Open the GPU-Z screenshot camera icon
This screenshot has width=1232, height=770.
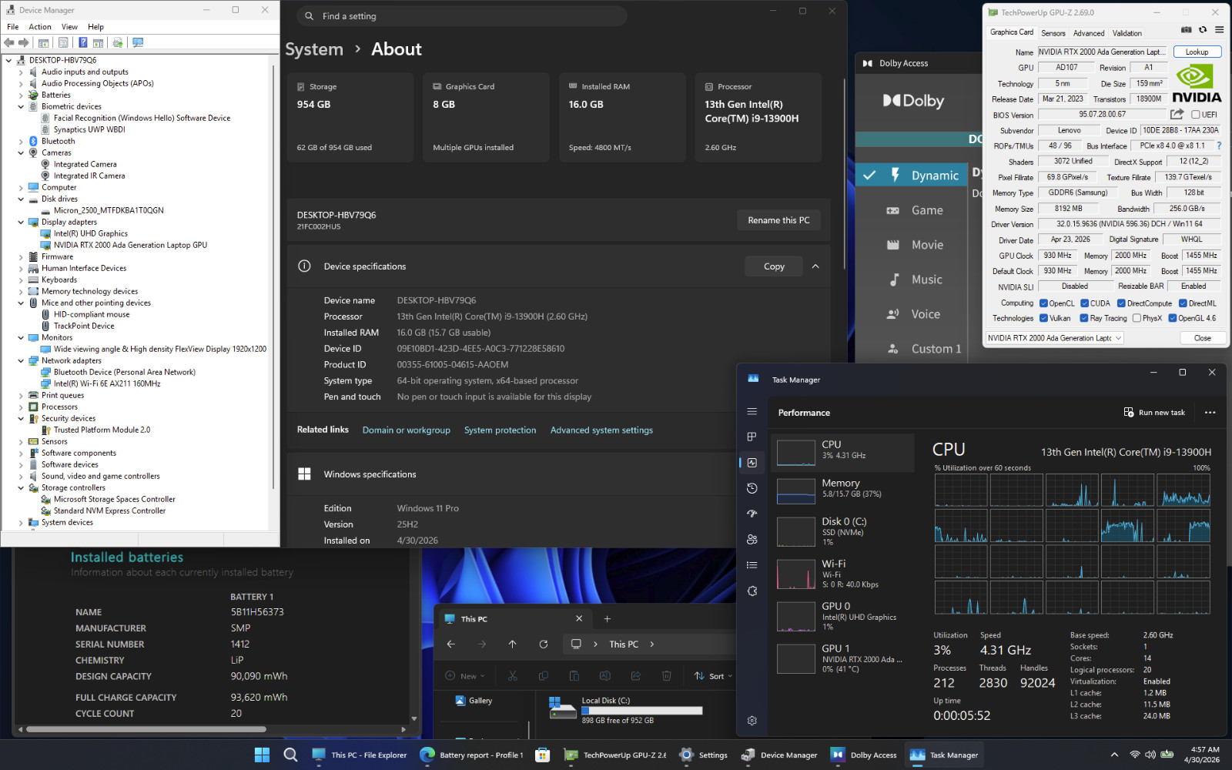pos(1187,30)
